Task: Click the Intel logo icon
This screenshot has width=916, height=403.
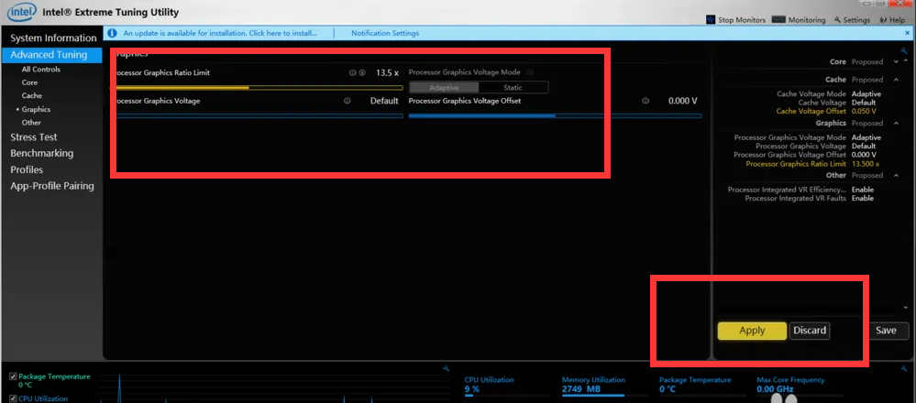Action: click(x=21, y=11)
